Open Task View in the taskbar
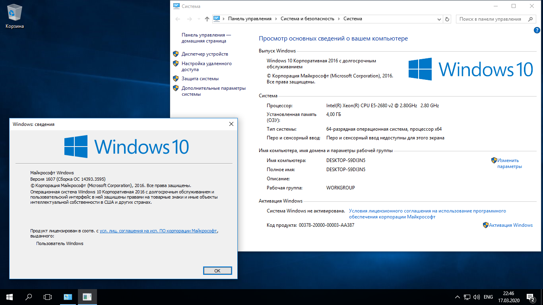Screen dimensions: 543x305 click(x=48, y=297)
